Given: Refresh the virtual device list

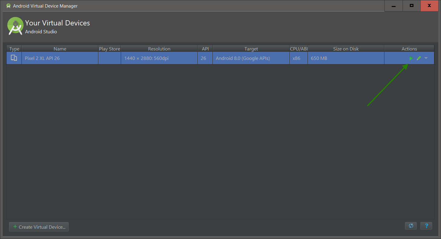Looking at the screenshot, I should click(x=411, y=226).
